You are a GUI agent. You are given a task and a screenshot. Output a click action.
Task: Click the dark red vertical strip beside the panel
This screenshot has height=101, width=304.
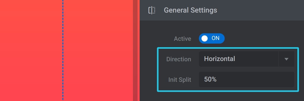tap(135, 50)
